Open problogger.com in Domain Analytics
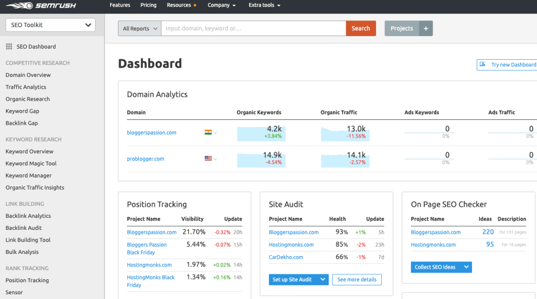537x299 pixels. (145, 159)
